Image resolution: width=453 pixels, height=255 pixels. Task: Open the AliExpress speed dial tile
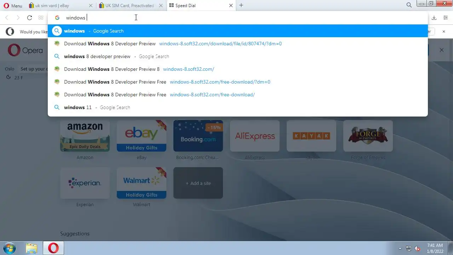(x=255, y=136)
